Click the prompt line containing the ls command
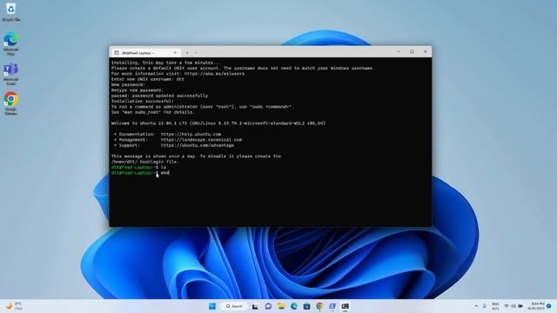Image resolution: width=557 pixels, height=313 pixels. click(138, 167)
